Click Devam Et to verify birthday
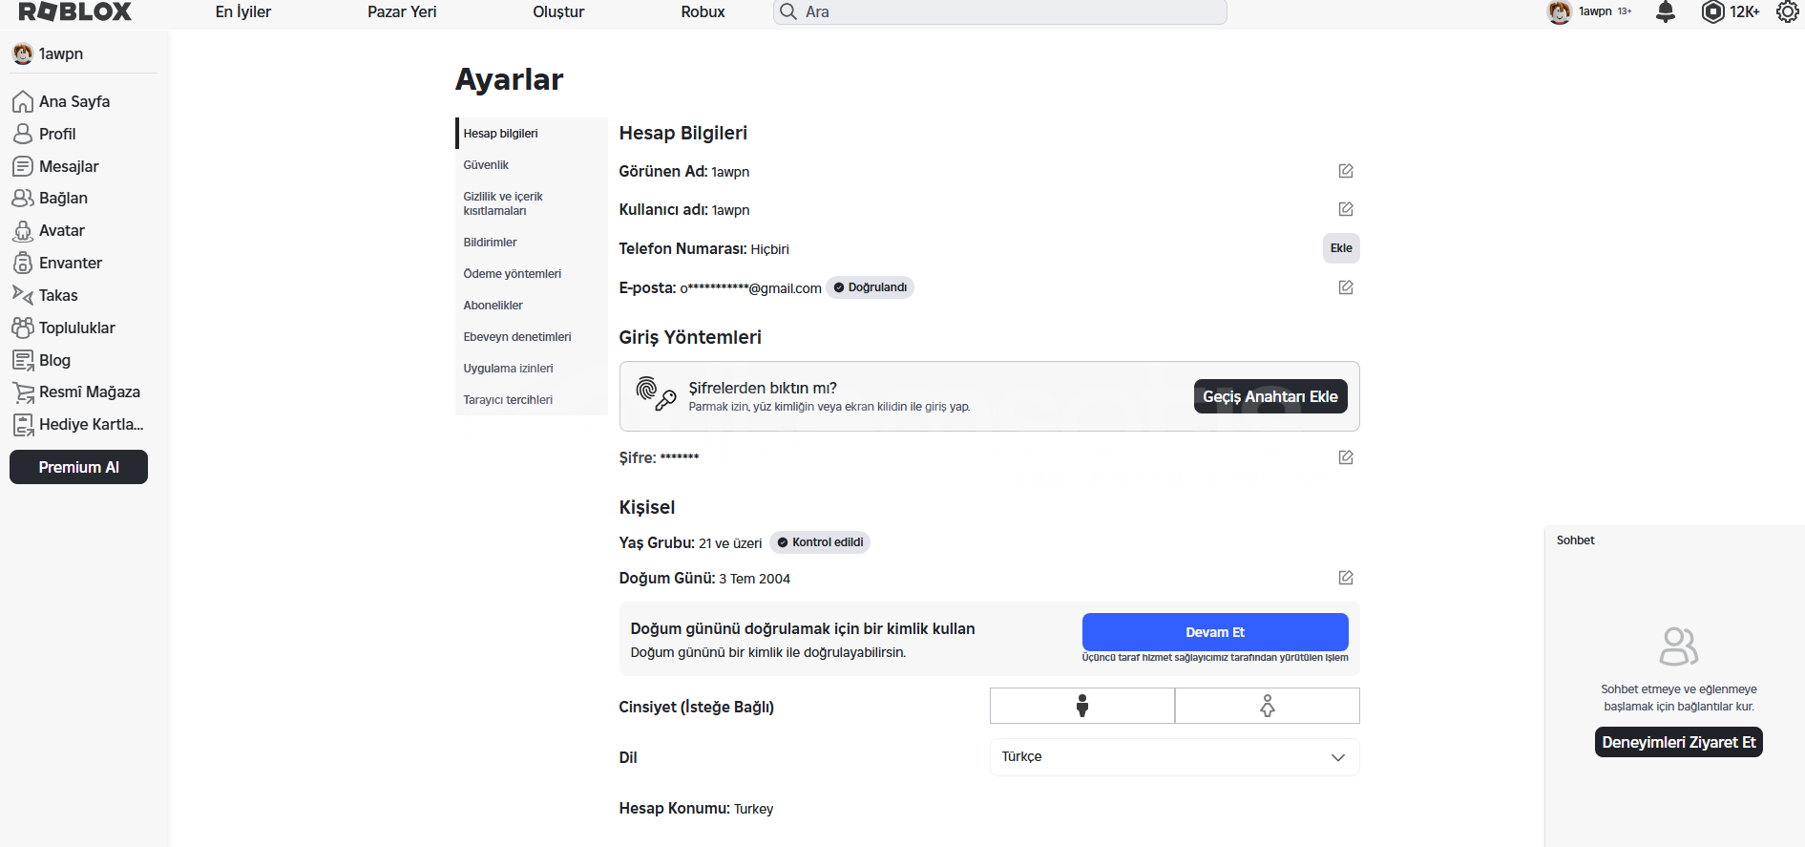 tap(1215, 632)
